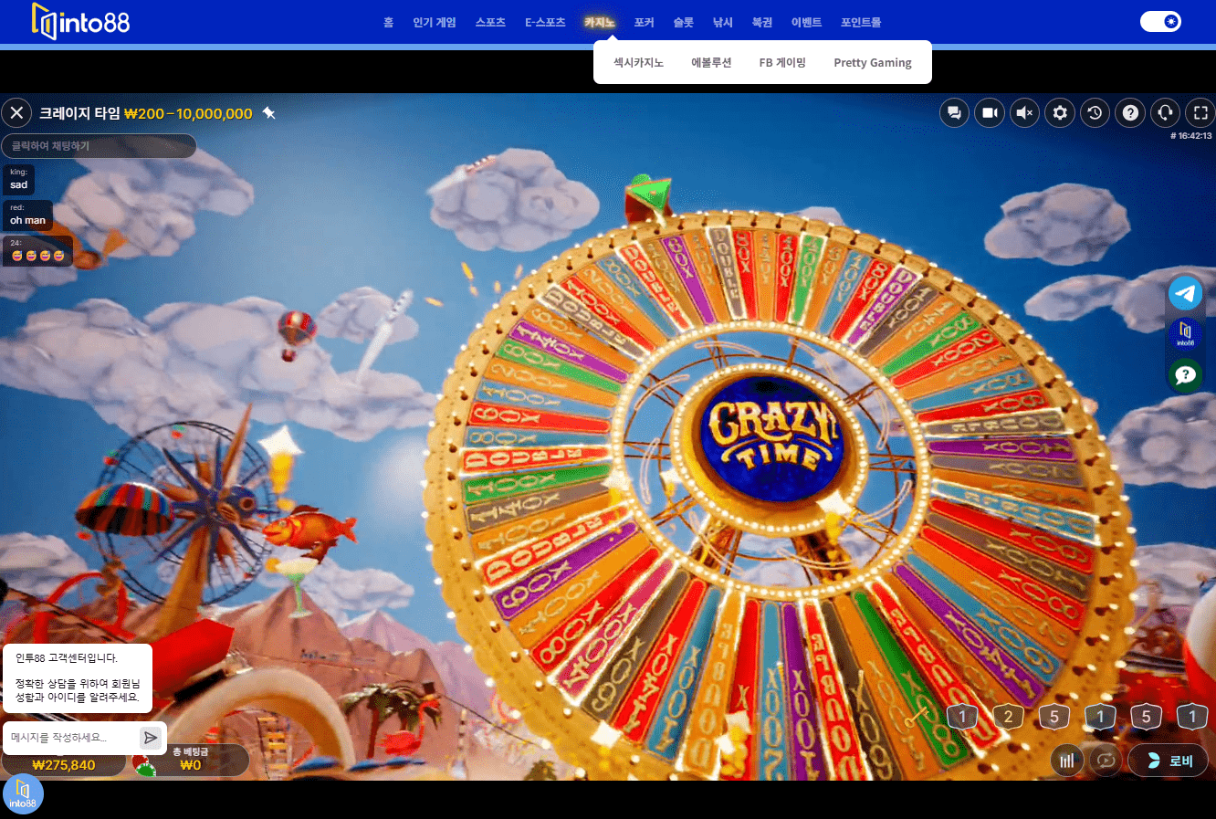Send the message with the paper plane icon
The height and width of the screenshot is (819, 1216).
point(151,738)
